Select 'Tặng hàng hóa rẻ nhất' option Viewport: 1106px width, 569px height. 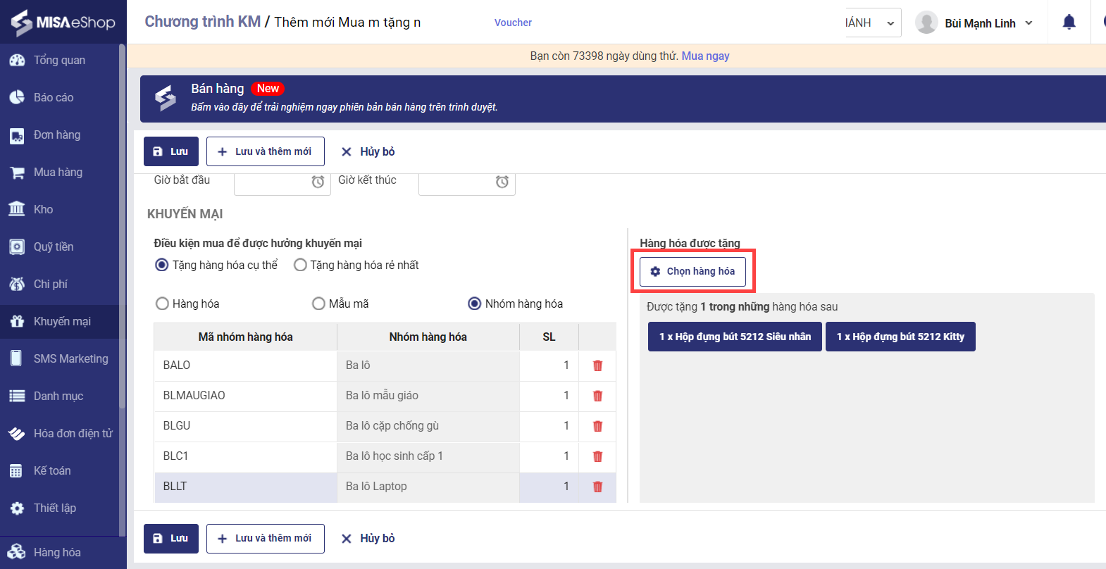point(301,265)
